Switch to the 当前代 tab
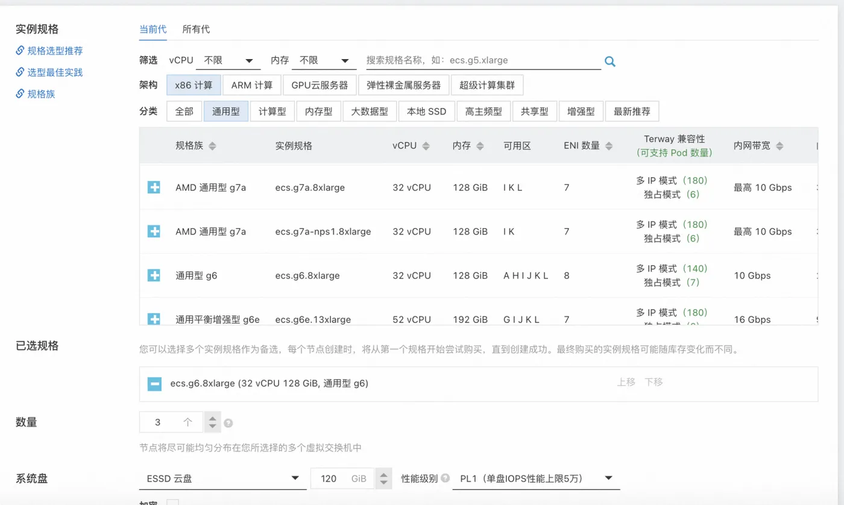Image resolution: width=844 pixels, height=505 pixels. coord(153,29)
